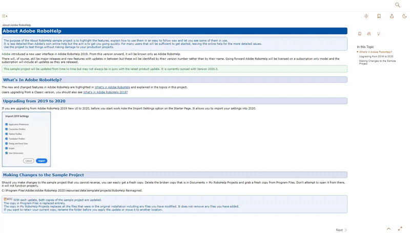Jump to "Upgrading from 2019 to 2020" in topic list
This screenshot has width=410, height=233.
[376, 56]
